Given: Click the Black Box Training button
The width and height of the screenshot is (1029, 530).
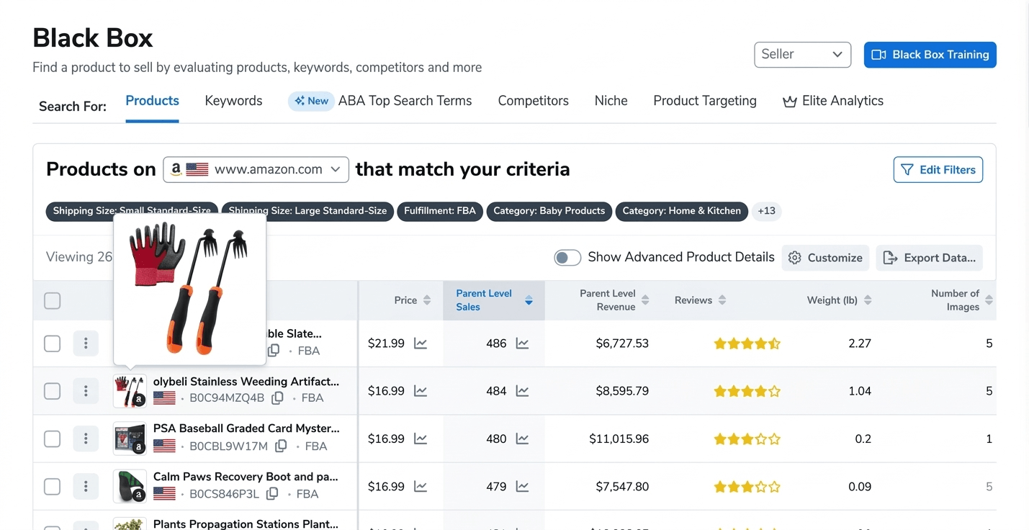Looking at the screenshot, I should click(x=930, y=55).
